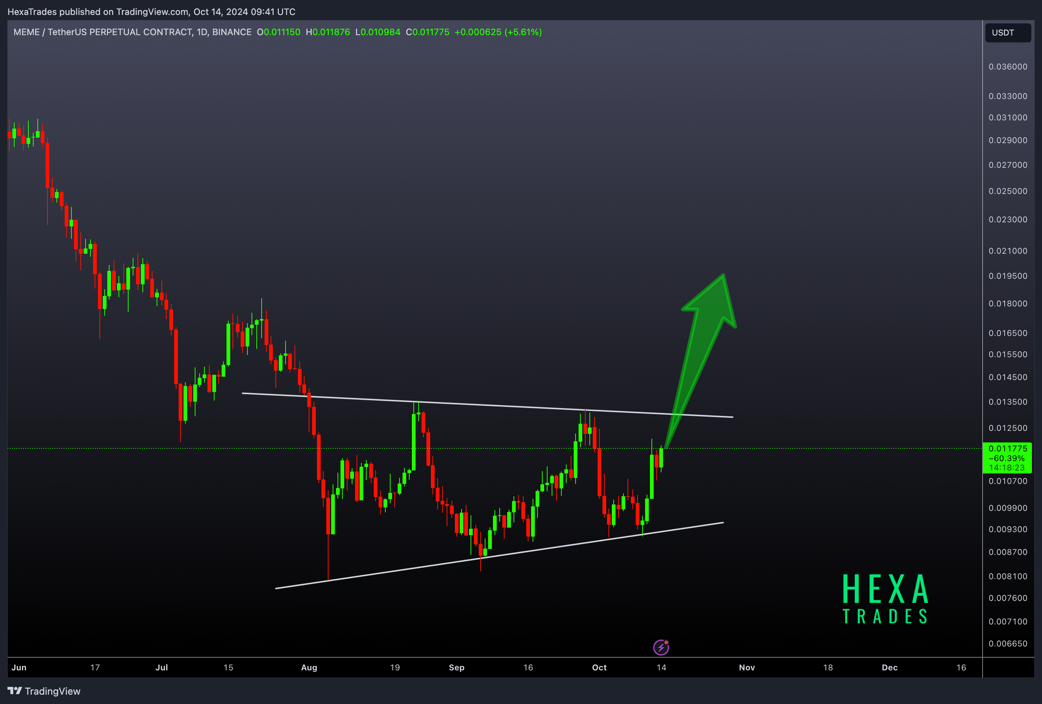Click the close value C0.011775
This screenshot has height=704, width=1042.
pos(427,32)
